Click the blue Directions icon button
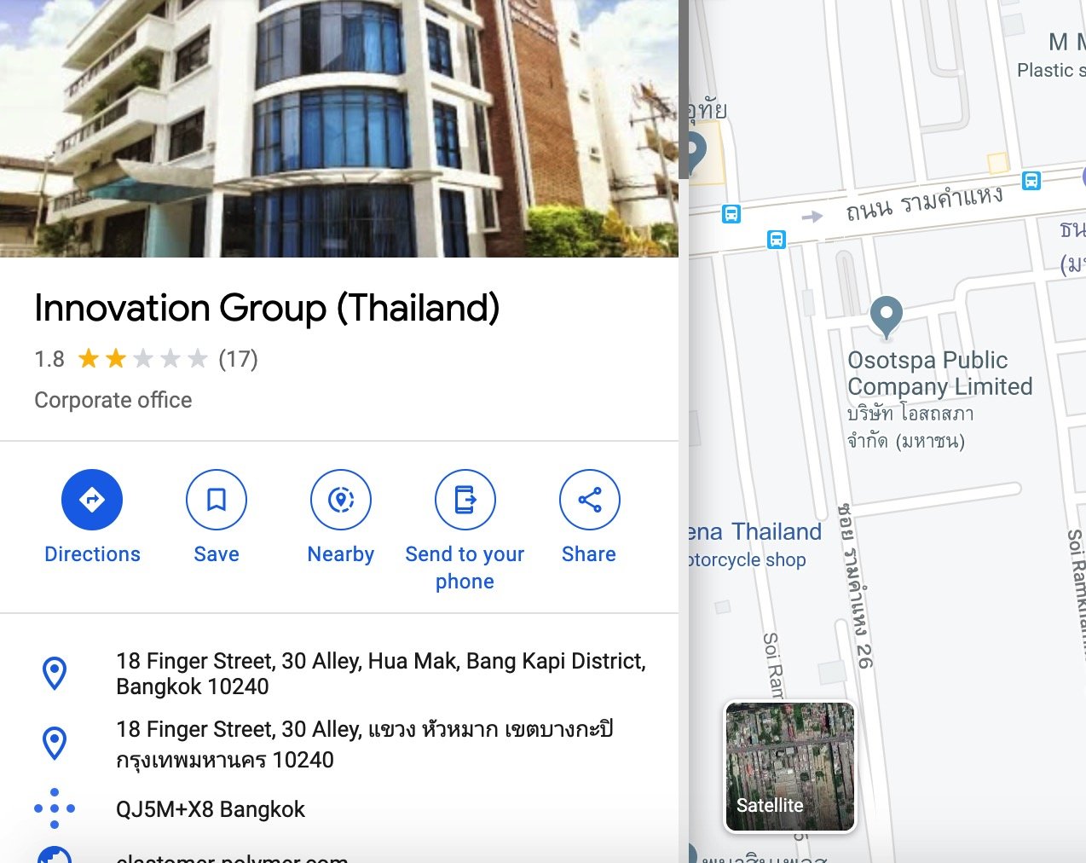 click(92, 500)
